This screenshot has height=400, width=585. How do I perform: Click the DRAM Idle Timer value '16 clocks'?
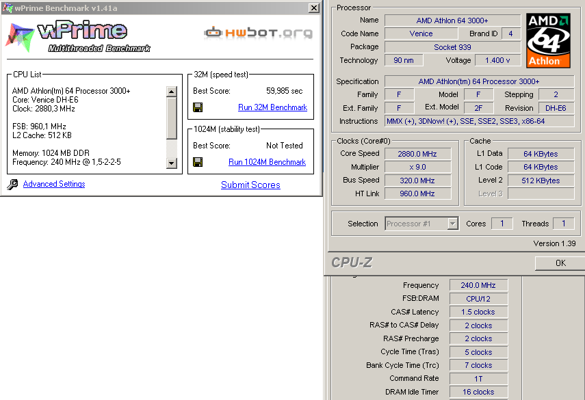pos(478,392)
